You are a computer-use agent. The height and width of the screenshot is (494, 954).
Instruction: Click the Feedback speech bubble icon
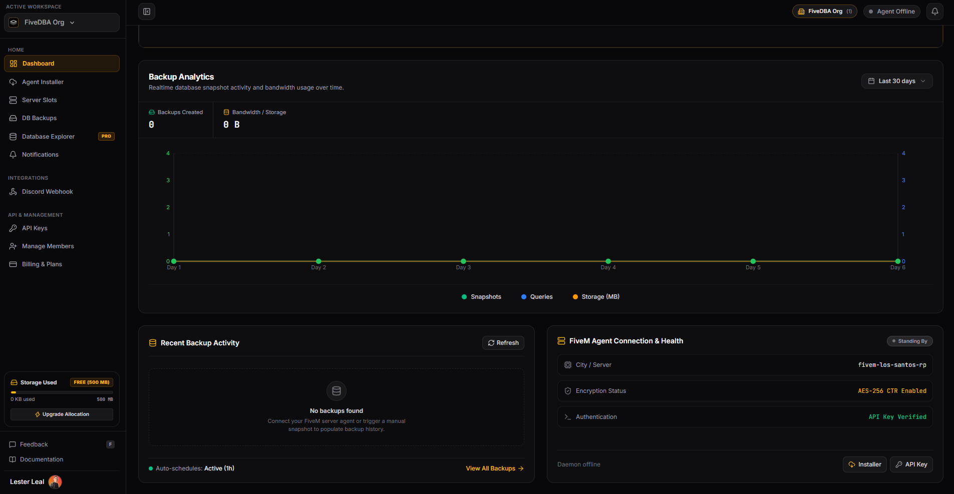[13, 444]
